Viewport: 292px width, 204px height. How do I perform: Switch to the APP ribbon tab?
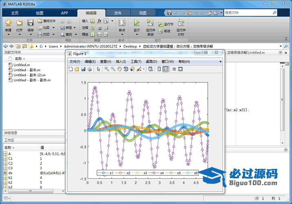coord(65,13)
